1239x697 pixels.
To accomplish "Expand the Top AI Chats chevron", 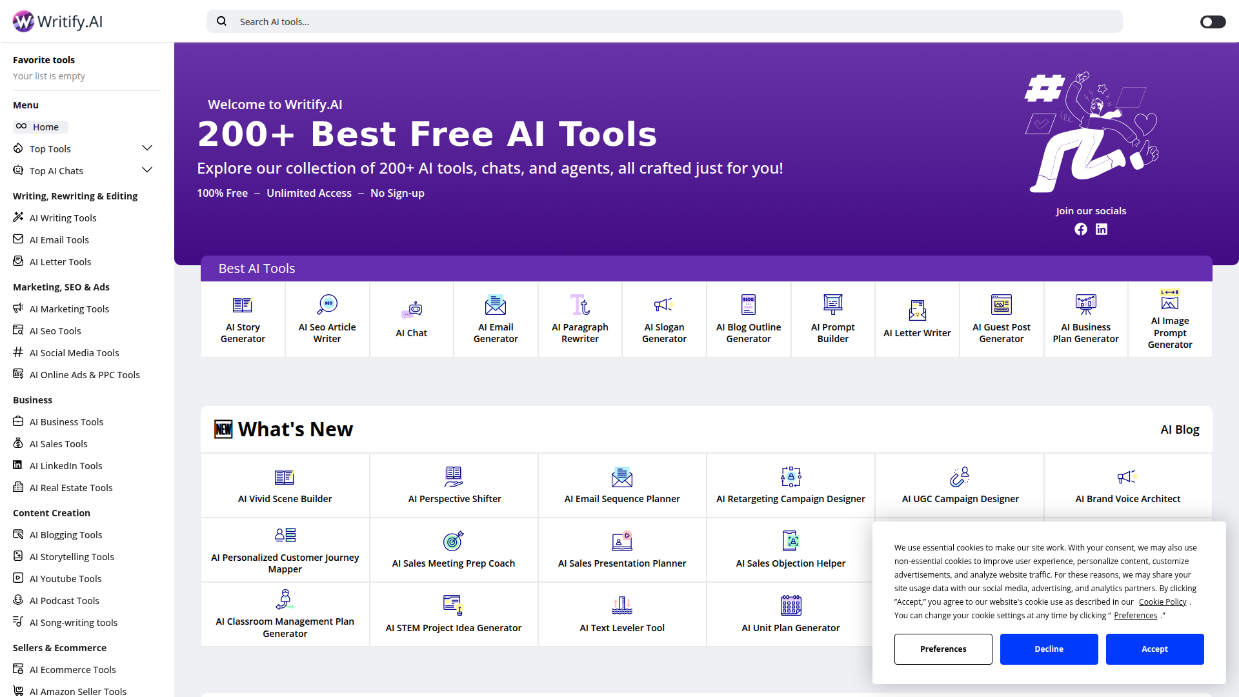I will tap(147, 170).
